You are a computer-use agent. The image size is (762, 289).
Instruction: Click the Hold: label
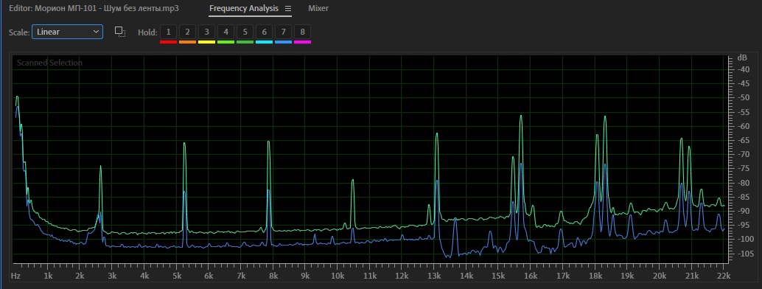pos(147,32)
